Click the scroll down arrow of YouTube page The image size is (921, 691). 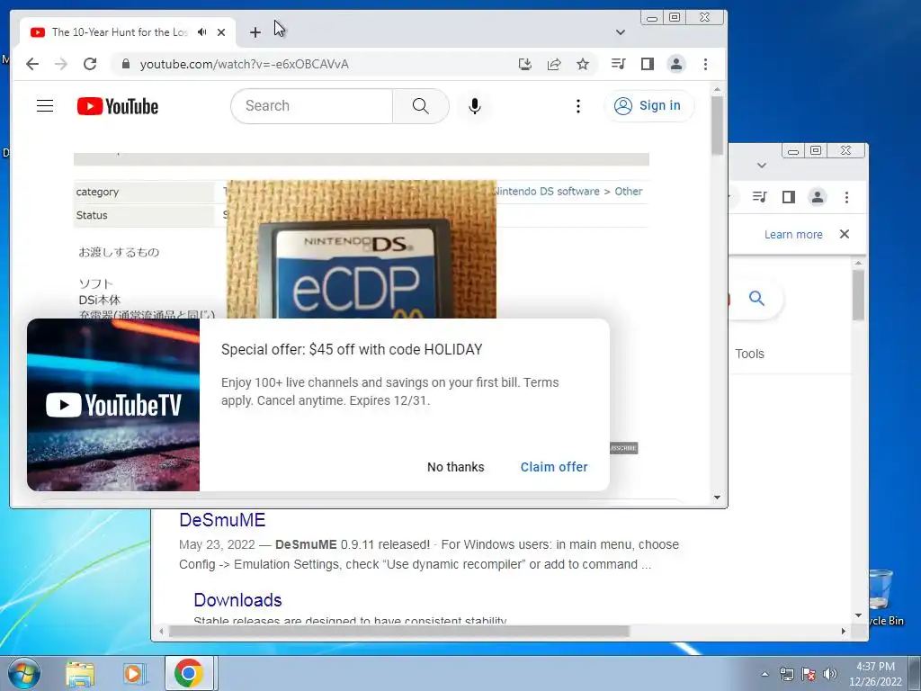coord(717,498)
